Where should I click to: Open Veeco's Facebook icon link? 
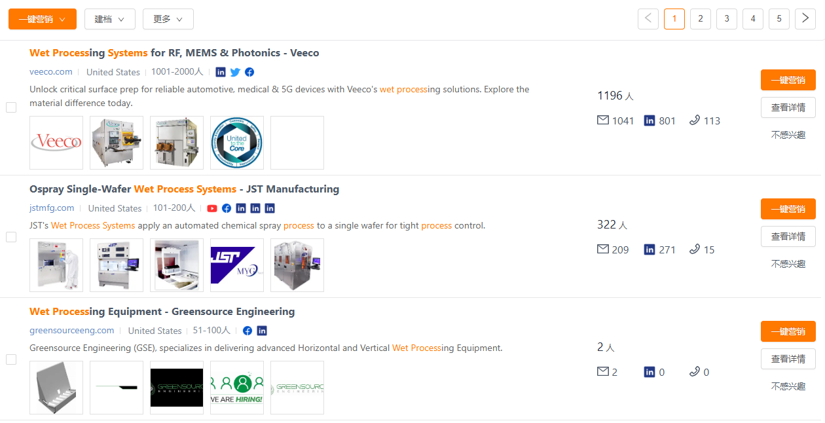coord(249,72)
